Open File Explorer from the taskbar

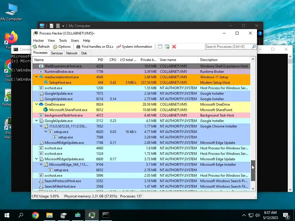point(49,215)
